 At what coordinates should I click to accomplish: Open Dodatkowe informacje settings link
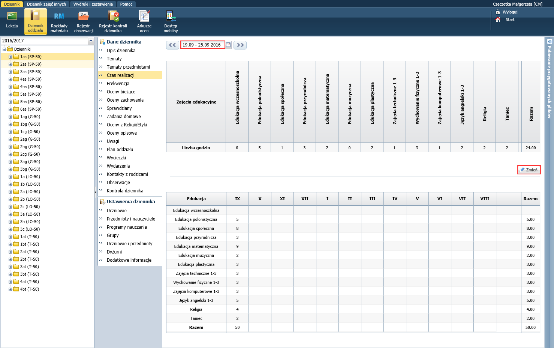pyautogui.click(x=129, y=260)
